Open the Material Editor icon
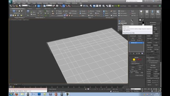170x96 pixels. pyautogui.click(x=104, y=6)
